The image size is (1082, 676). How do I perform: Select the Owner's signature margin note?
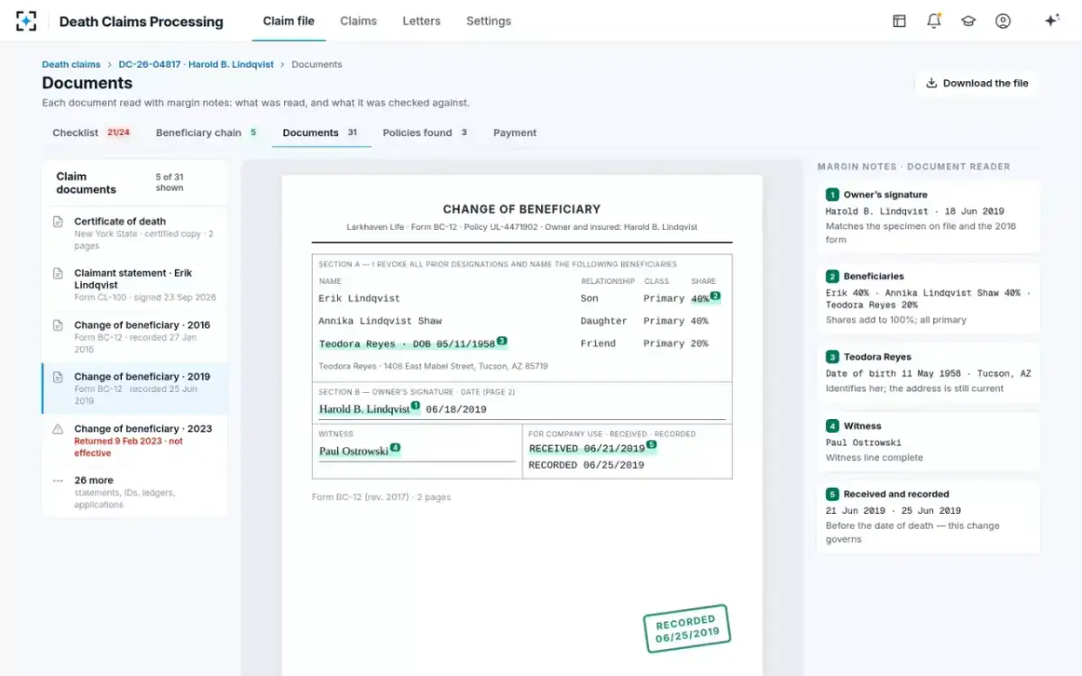click(x=929, y=217)
